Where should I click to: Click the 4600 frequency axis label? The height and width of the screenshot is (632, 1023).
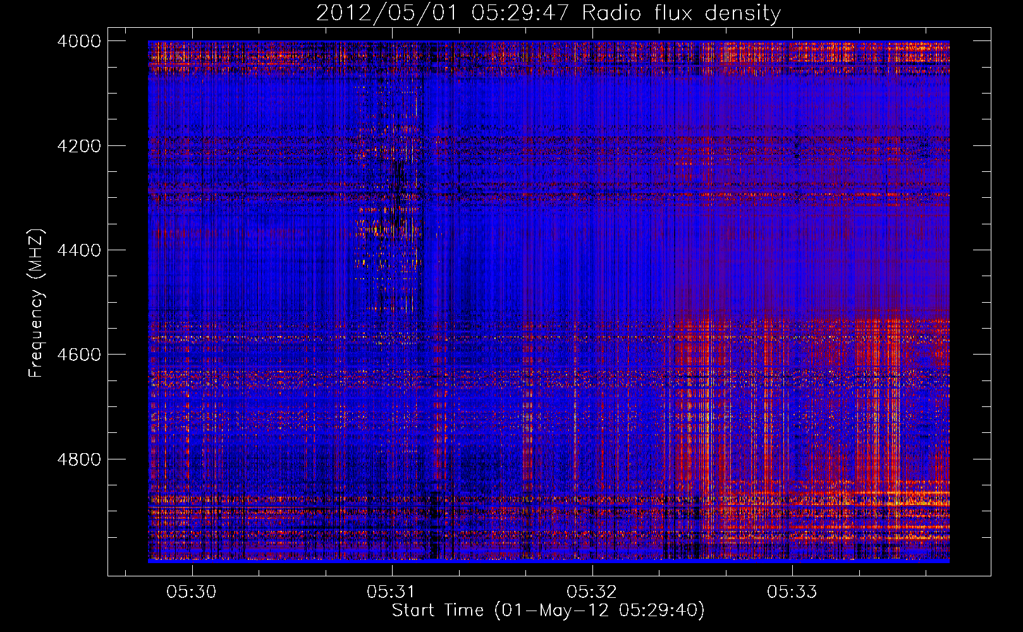pyautogui.click(x=79, y=355)
